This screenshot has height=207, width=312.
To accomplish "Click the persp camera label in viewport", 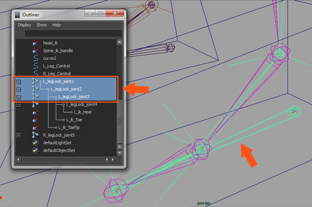I will [203, 203].
